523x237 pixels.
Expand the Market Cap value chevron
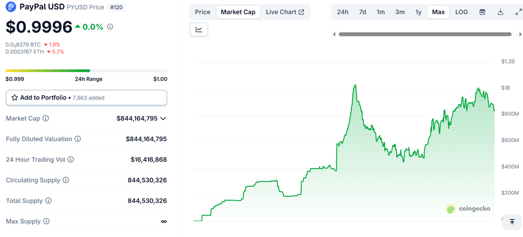(x=163, y=118)
